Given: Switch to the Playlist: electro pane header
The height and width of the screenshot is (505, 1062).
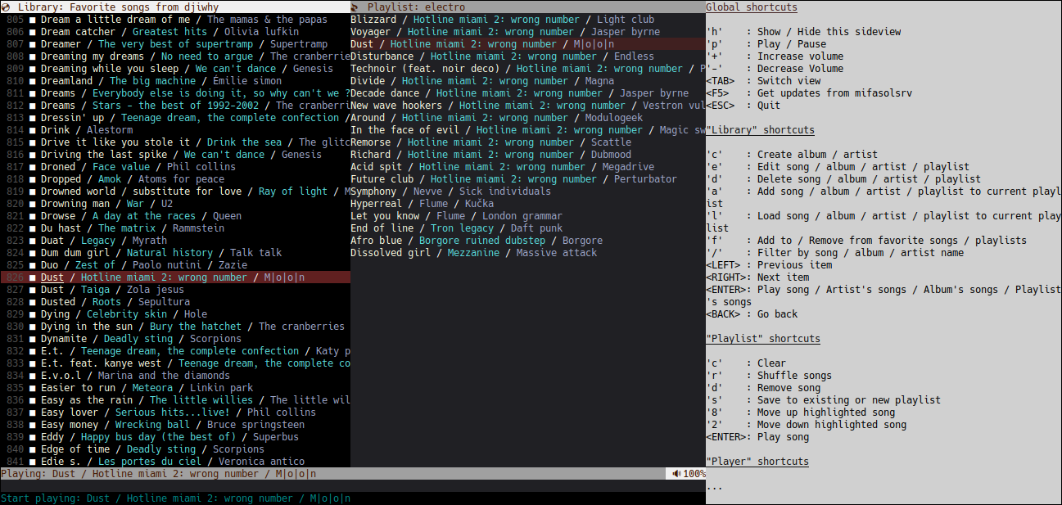Looking at the screenshot, I should tap(528, 7).
